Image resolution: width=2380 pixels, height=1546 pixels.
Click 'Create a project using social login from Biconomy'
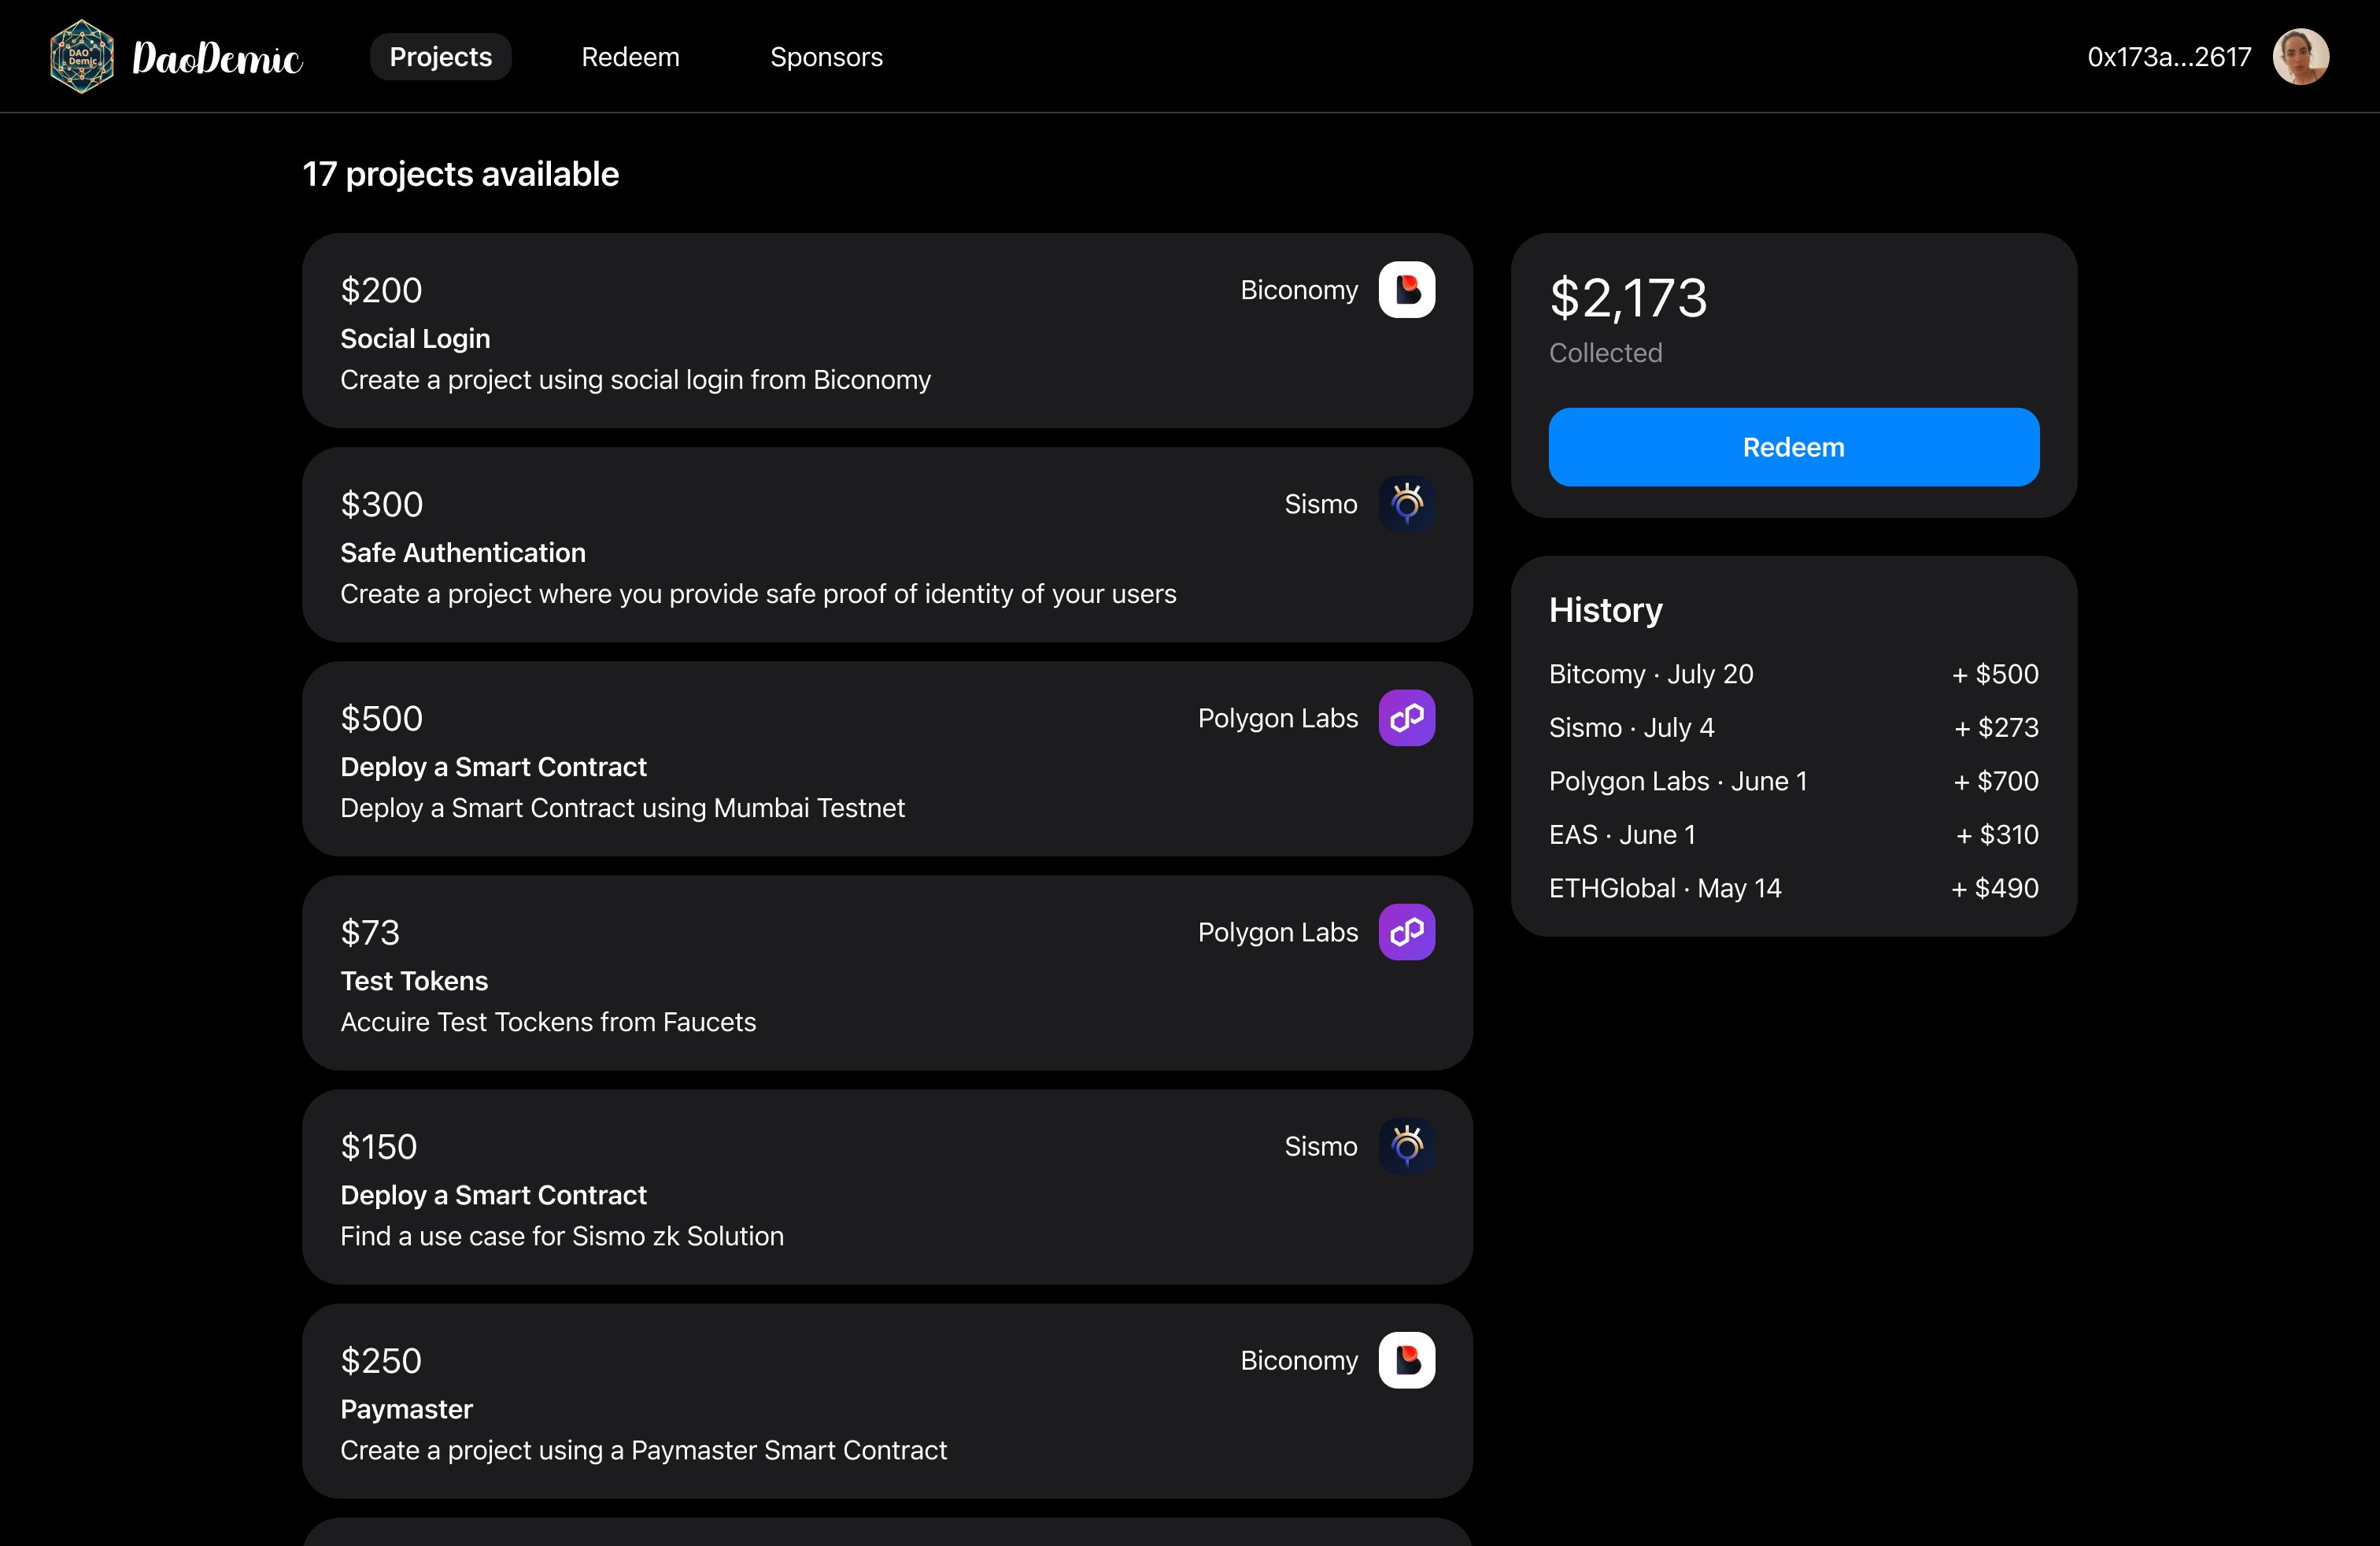click(635, 380)
